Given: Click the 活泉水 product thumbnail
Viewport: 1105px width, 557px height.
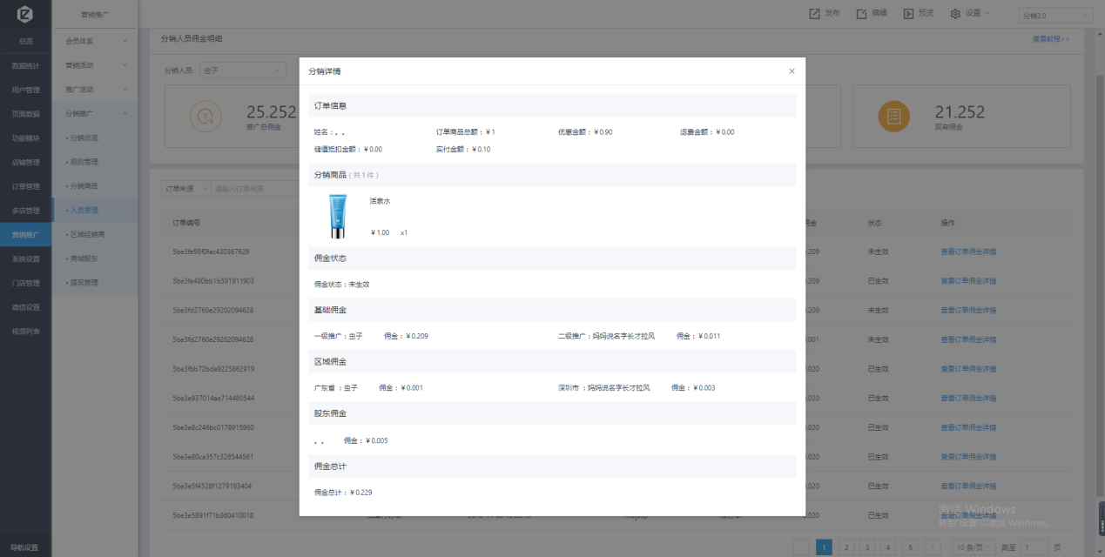Looking at the screenshot, I should tap(337, 217).
